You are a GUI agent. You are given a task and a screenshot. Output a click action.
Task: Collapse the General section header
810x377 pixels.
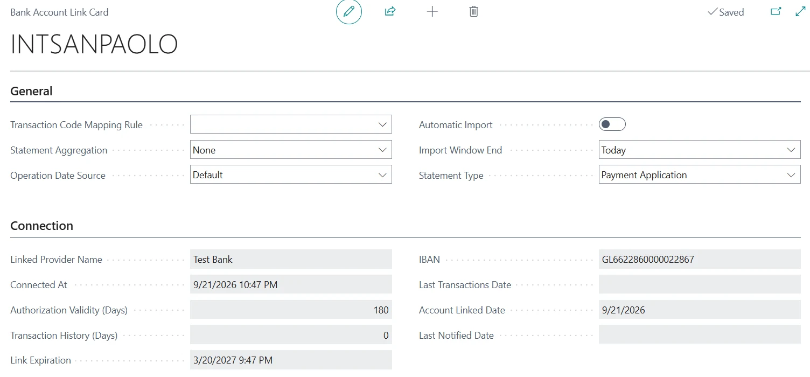pos(31,91)
